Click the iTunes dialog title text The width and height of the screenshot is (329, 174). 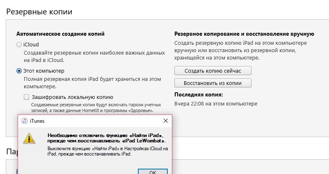pyautogui.click(x=37, y=121)
